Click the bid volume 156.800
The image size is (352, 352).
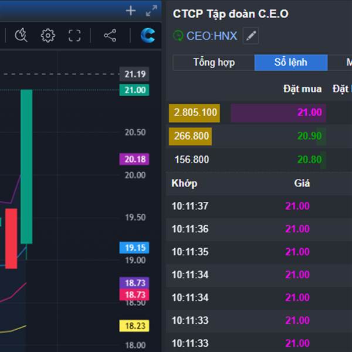pyautogui.click(x=192, y=160)
